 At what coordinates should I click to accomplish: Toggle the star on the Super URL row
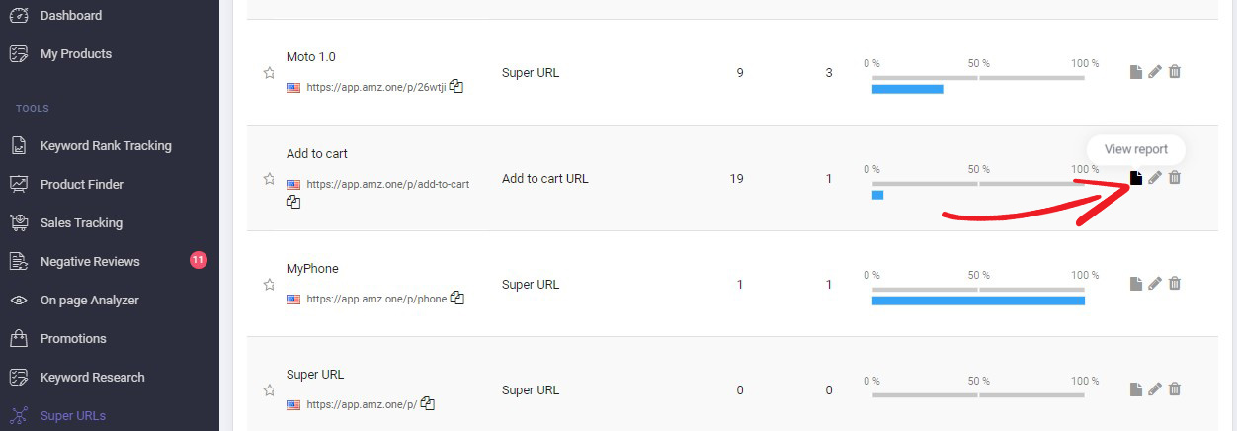[269, 390]
